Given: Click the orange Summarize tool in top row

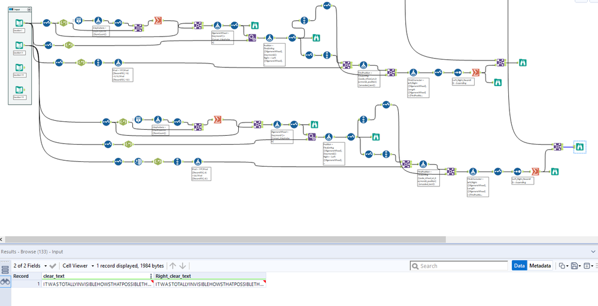Looking at the screenshot, I should point(158,21).
